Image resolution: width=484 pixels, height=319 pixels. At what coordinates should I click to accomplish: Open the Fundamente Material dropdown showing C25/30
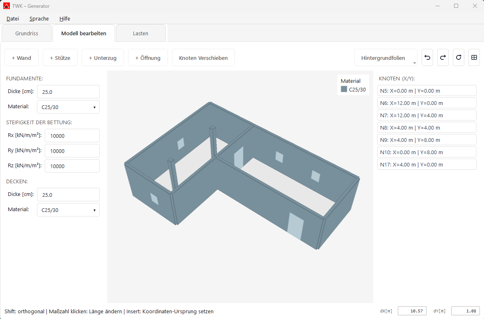(68, 107)
